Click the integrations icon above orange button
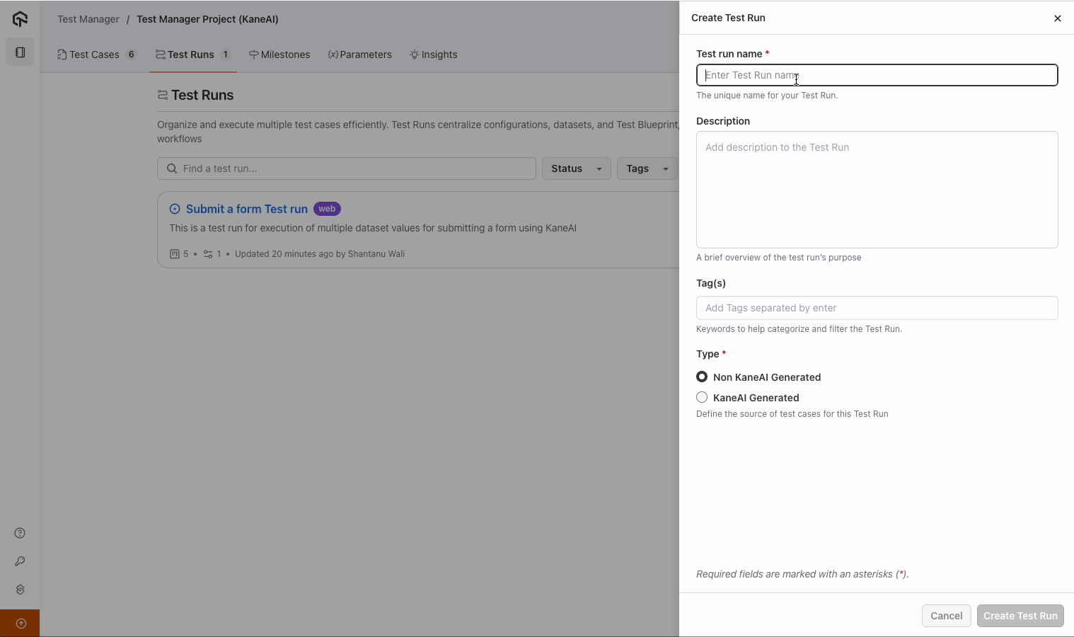 (20, 590)
